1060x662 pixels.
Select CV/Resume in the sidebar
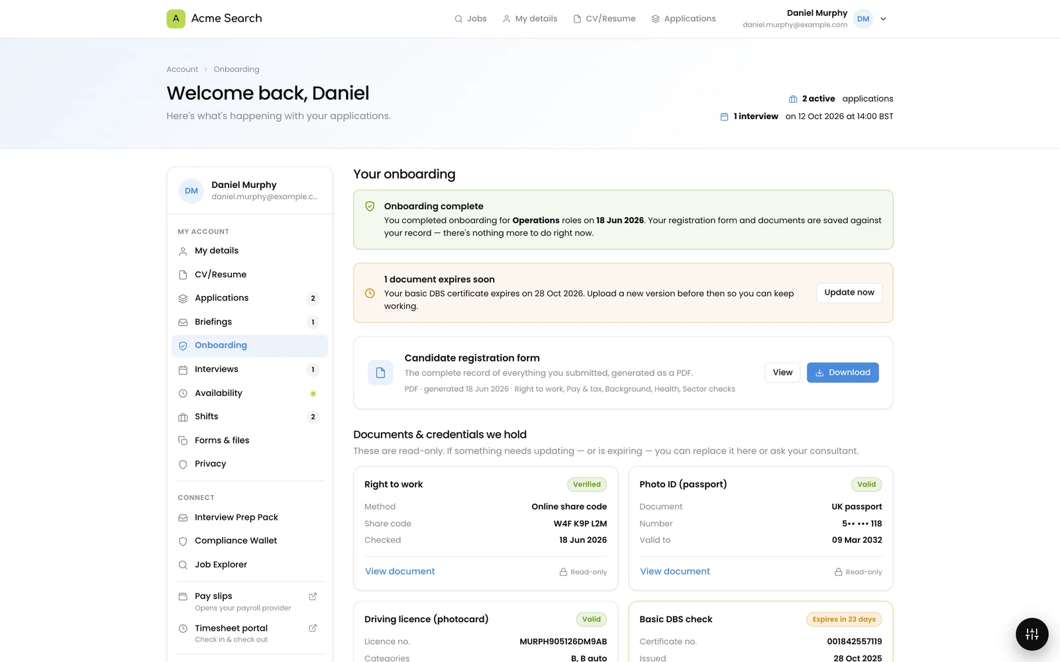click(x=250, y=275)
